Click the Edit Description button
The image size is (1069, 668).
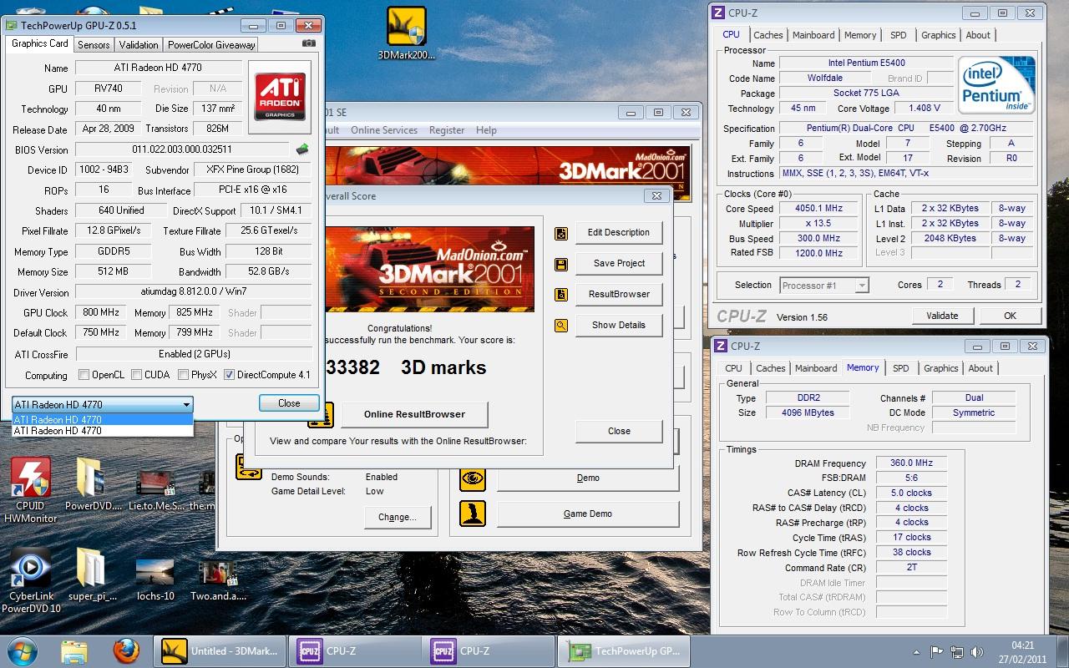[619, 233]
